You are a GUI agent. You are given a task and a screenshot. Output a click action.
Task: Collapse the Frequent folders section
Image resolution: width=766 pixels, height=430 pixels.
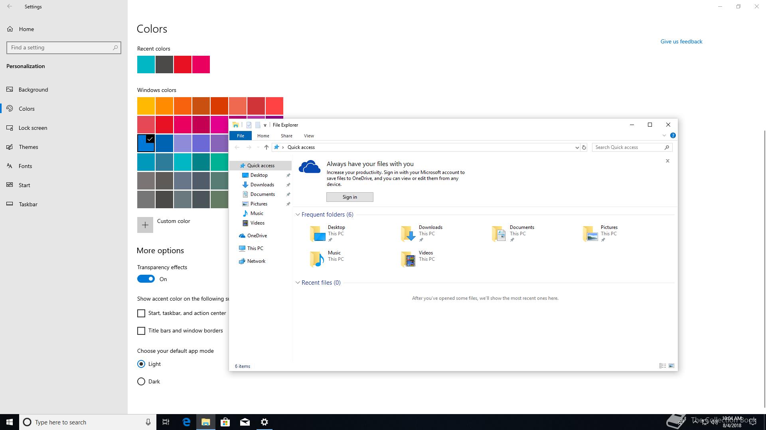(298, 215)
